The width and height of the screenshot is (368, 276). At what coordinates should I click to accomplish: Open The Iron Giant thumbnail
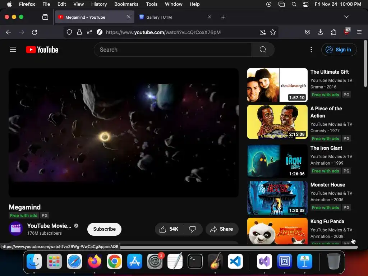pos(277,161)
